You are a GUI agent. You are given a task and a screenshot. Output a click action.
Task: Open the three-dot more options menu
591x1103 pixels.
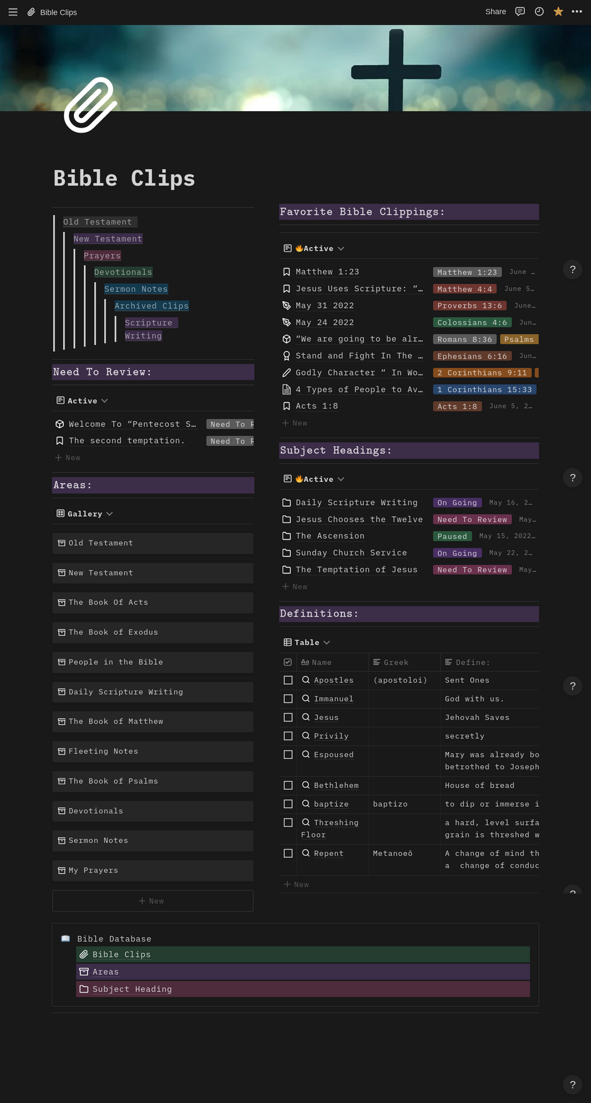click(577, 12)
